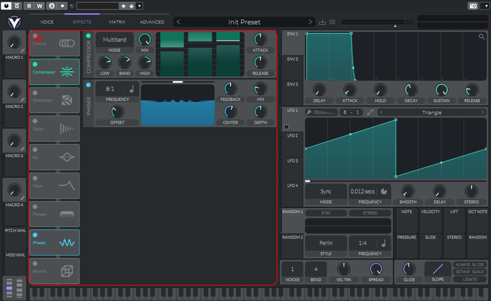Click the GLIDE knob
This screenshot has height=301, width=491.
point(409,269)
